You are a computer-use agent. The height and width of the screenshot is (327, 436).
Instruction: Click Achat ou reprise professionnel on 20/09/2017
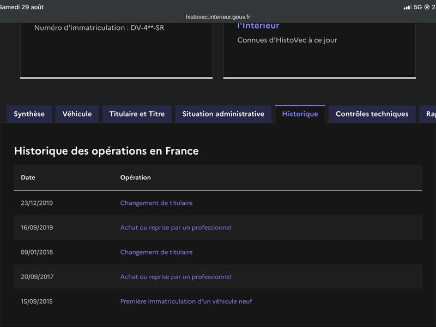coord(175,277)
